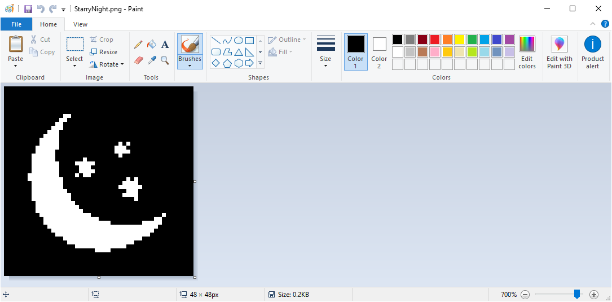Click Edit with Paint 3D
The height and width of the screenshot is (302, 612).
(560, 52)
